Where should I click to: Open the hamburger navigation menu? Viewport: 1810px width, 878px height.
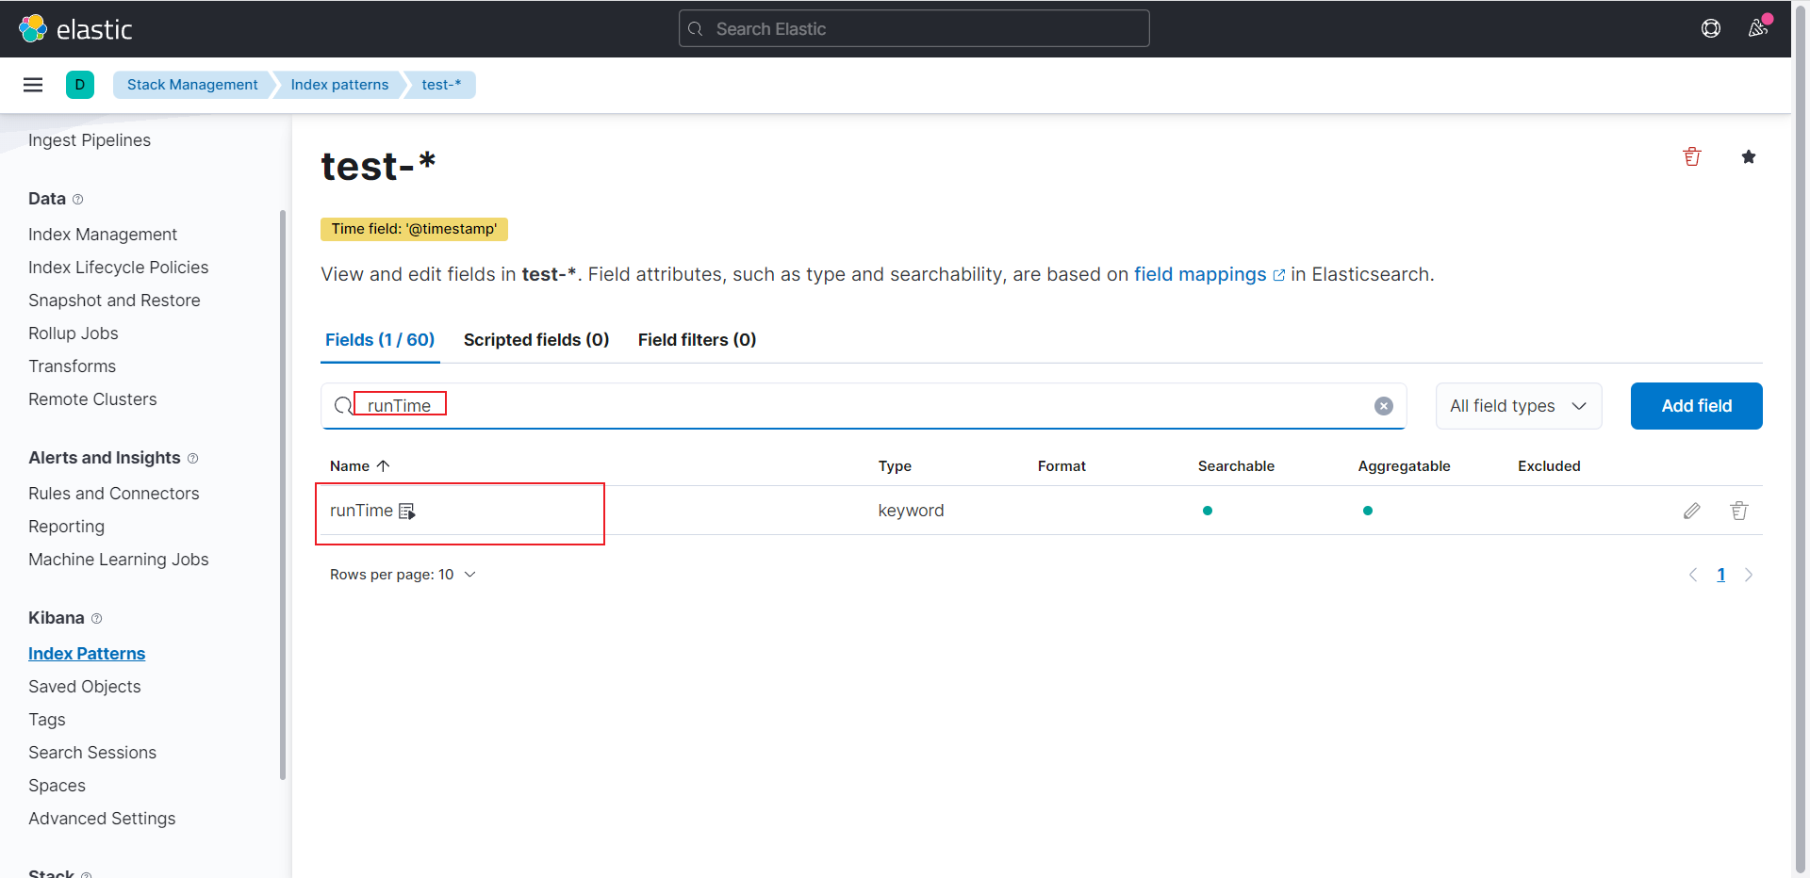[x=33, y=85]
